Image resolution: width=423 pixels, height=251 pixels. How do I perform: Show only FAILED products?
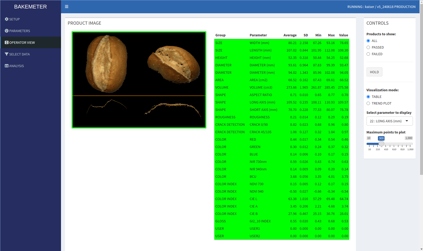click(x=368, y=54)
